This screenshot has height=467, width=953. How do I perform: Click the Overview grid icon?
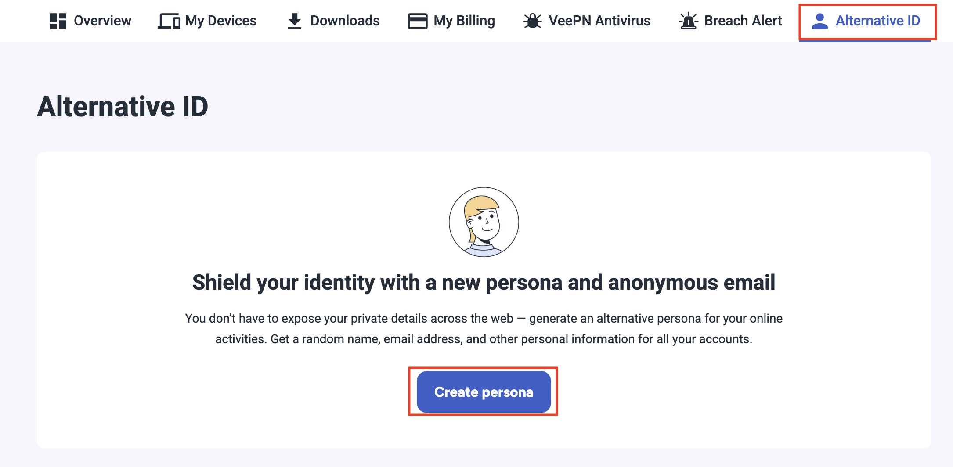pos(58,21)
